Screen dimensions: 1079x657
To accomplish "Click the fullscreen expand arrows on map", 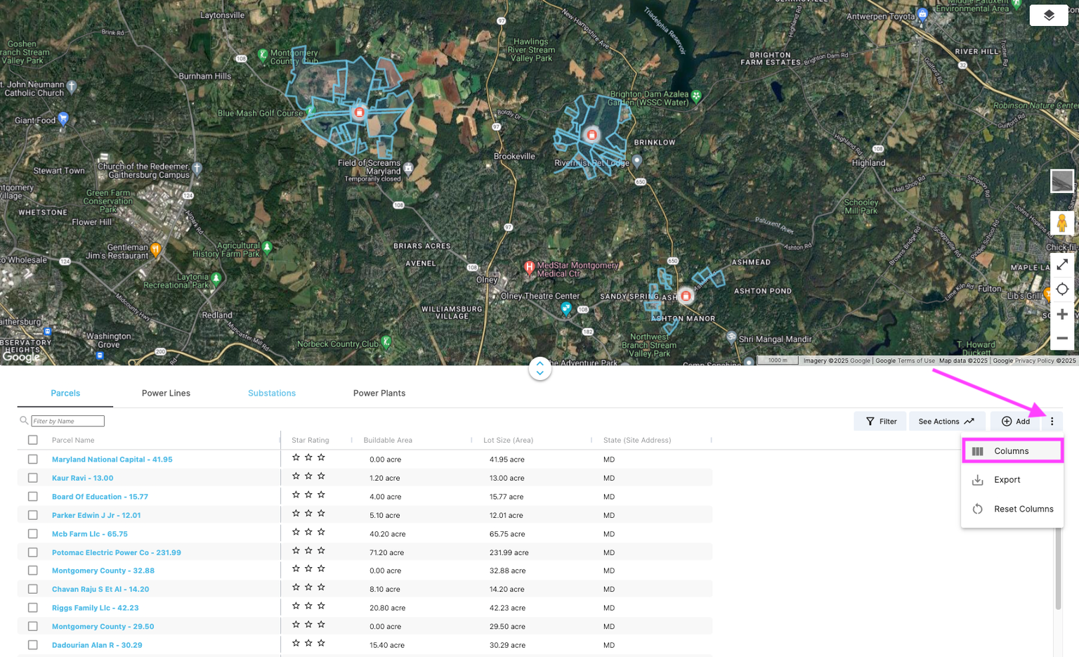I will (1061, 264).
